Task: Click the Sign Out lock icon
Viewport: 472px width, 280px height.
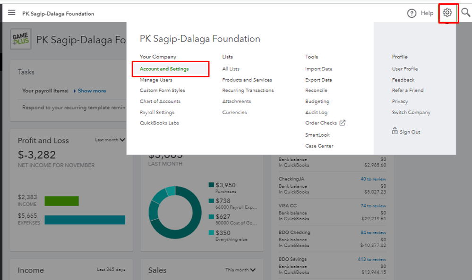Action: 395,132
